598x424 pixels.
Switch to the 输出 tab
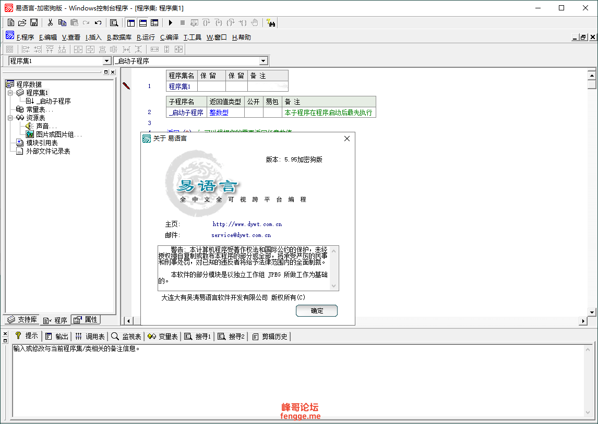tap(56, 336)
